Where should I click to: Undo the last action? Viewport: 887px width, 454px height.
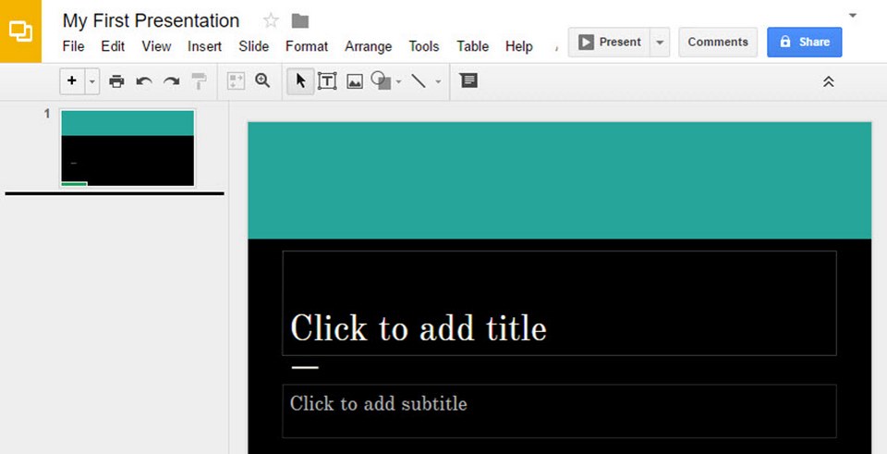coord(144,81)
